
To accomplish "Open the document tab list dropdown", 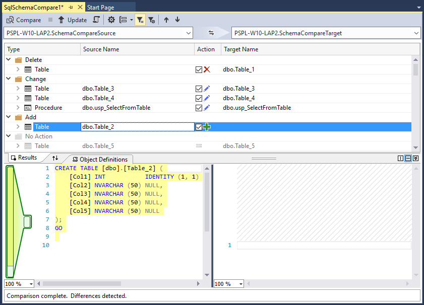I will coord(419,8).
